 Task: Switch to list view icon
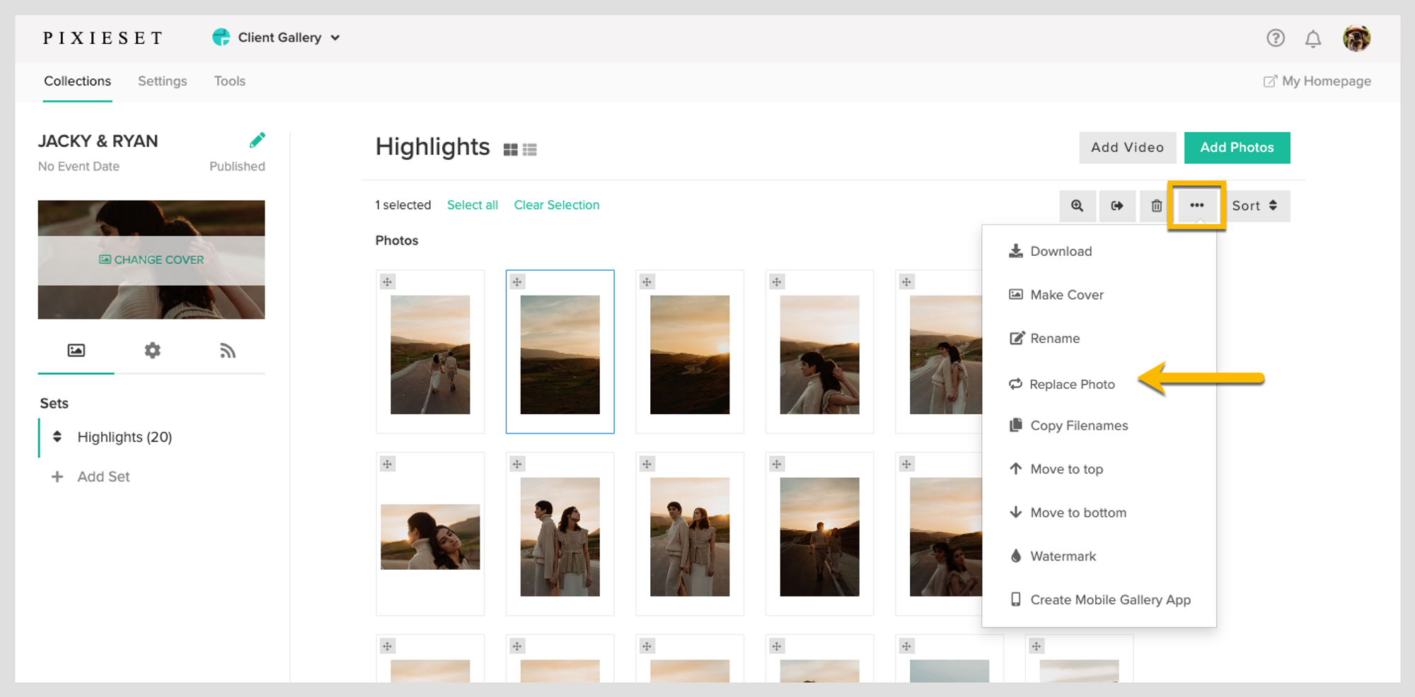(x=529, y=150)
